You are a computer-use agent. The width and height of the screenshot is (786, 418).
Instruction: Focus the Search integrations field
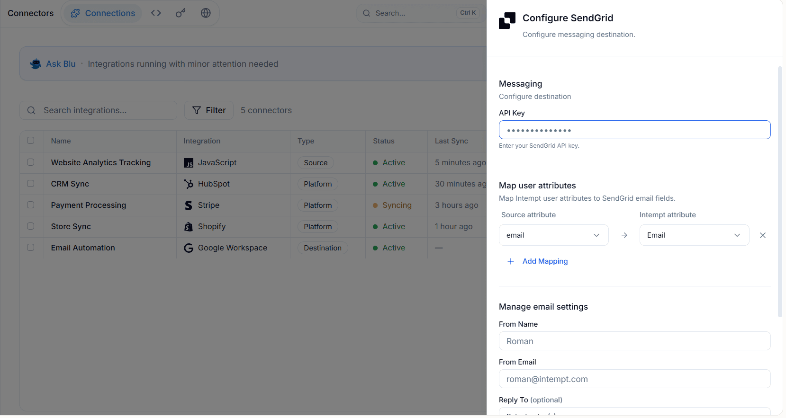[98, 110]
